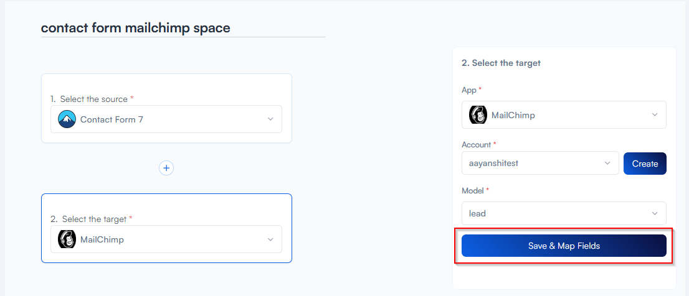Click the '2. Select the target' panel heading

coord(501,63)
